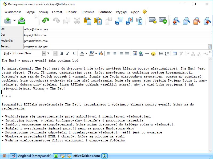Screen dimensions: 213x159
Task: Click the search and replace orange magnifier
Action: [197, 21]
